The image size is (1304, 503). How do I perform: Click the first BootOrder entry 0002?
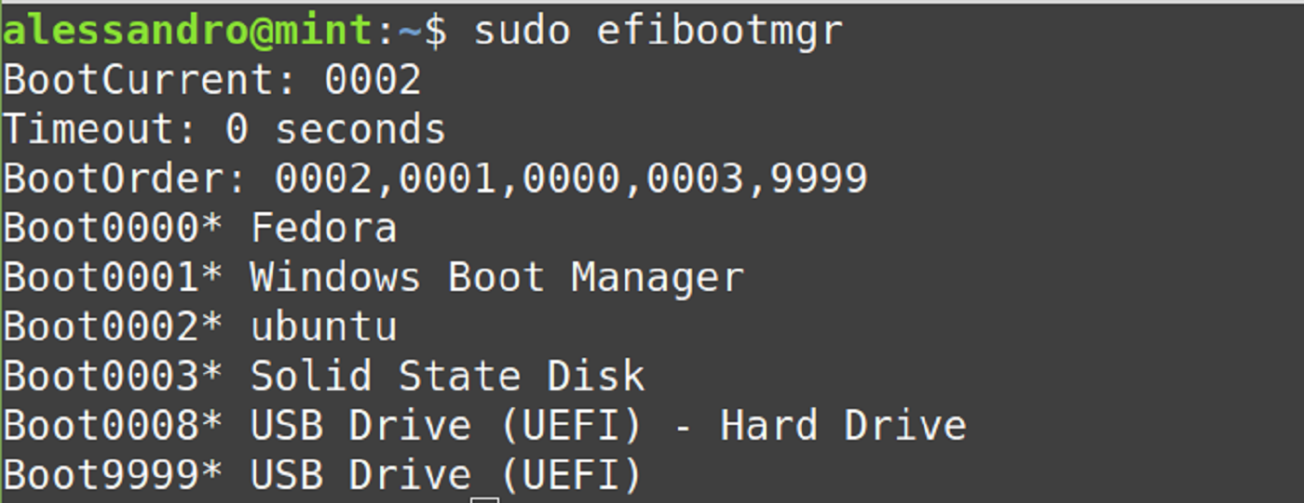tap(323, 179)
